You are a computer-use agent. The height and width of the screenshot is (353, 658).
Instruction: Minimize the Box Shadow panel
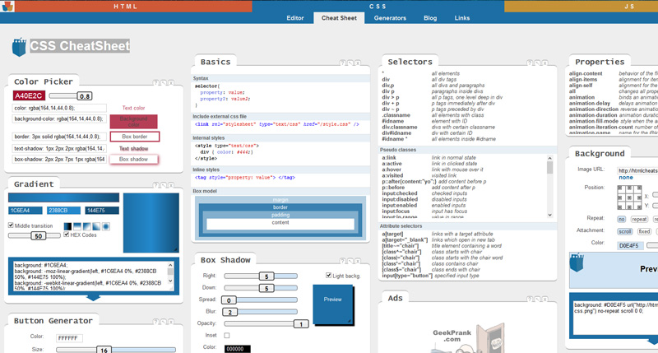[350, 261]
